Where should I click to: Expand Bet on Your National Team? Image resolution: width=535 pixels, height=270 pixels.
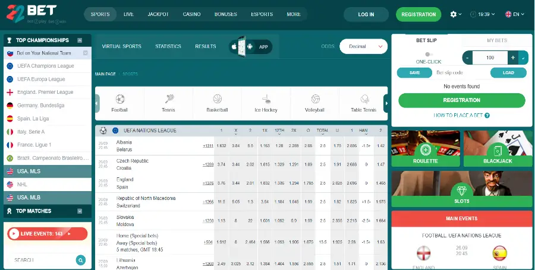pyautogui.click(x=86, y=53)
